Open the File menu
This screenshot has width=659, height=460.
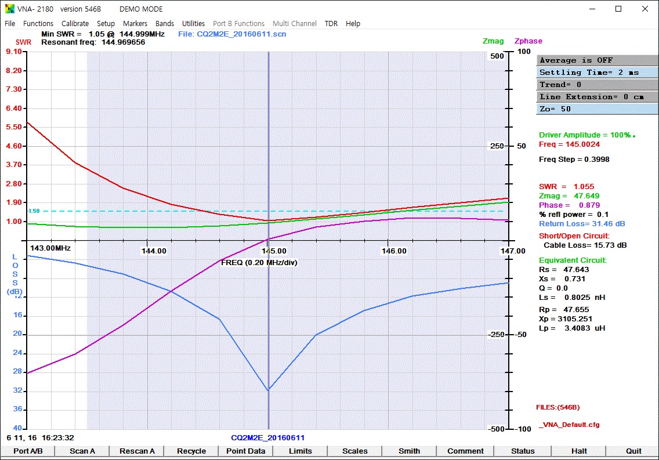[10, 24]
